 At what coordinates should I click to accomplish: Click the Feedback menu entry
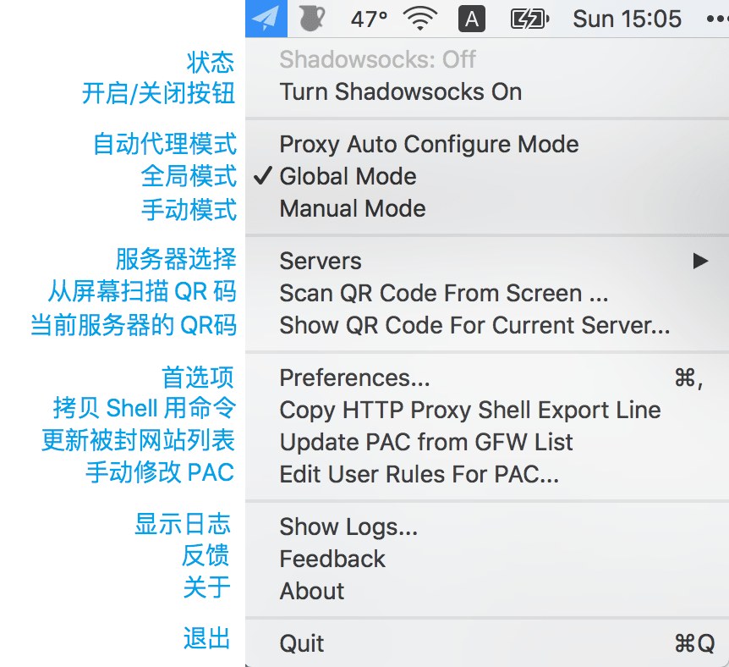click(487, 559)
